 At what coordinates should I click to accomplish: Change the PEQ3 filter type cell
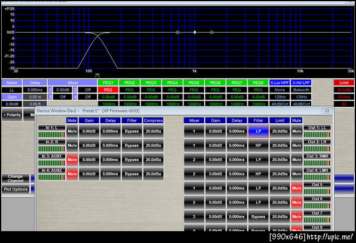click(151, 90)
